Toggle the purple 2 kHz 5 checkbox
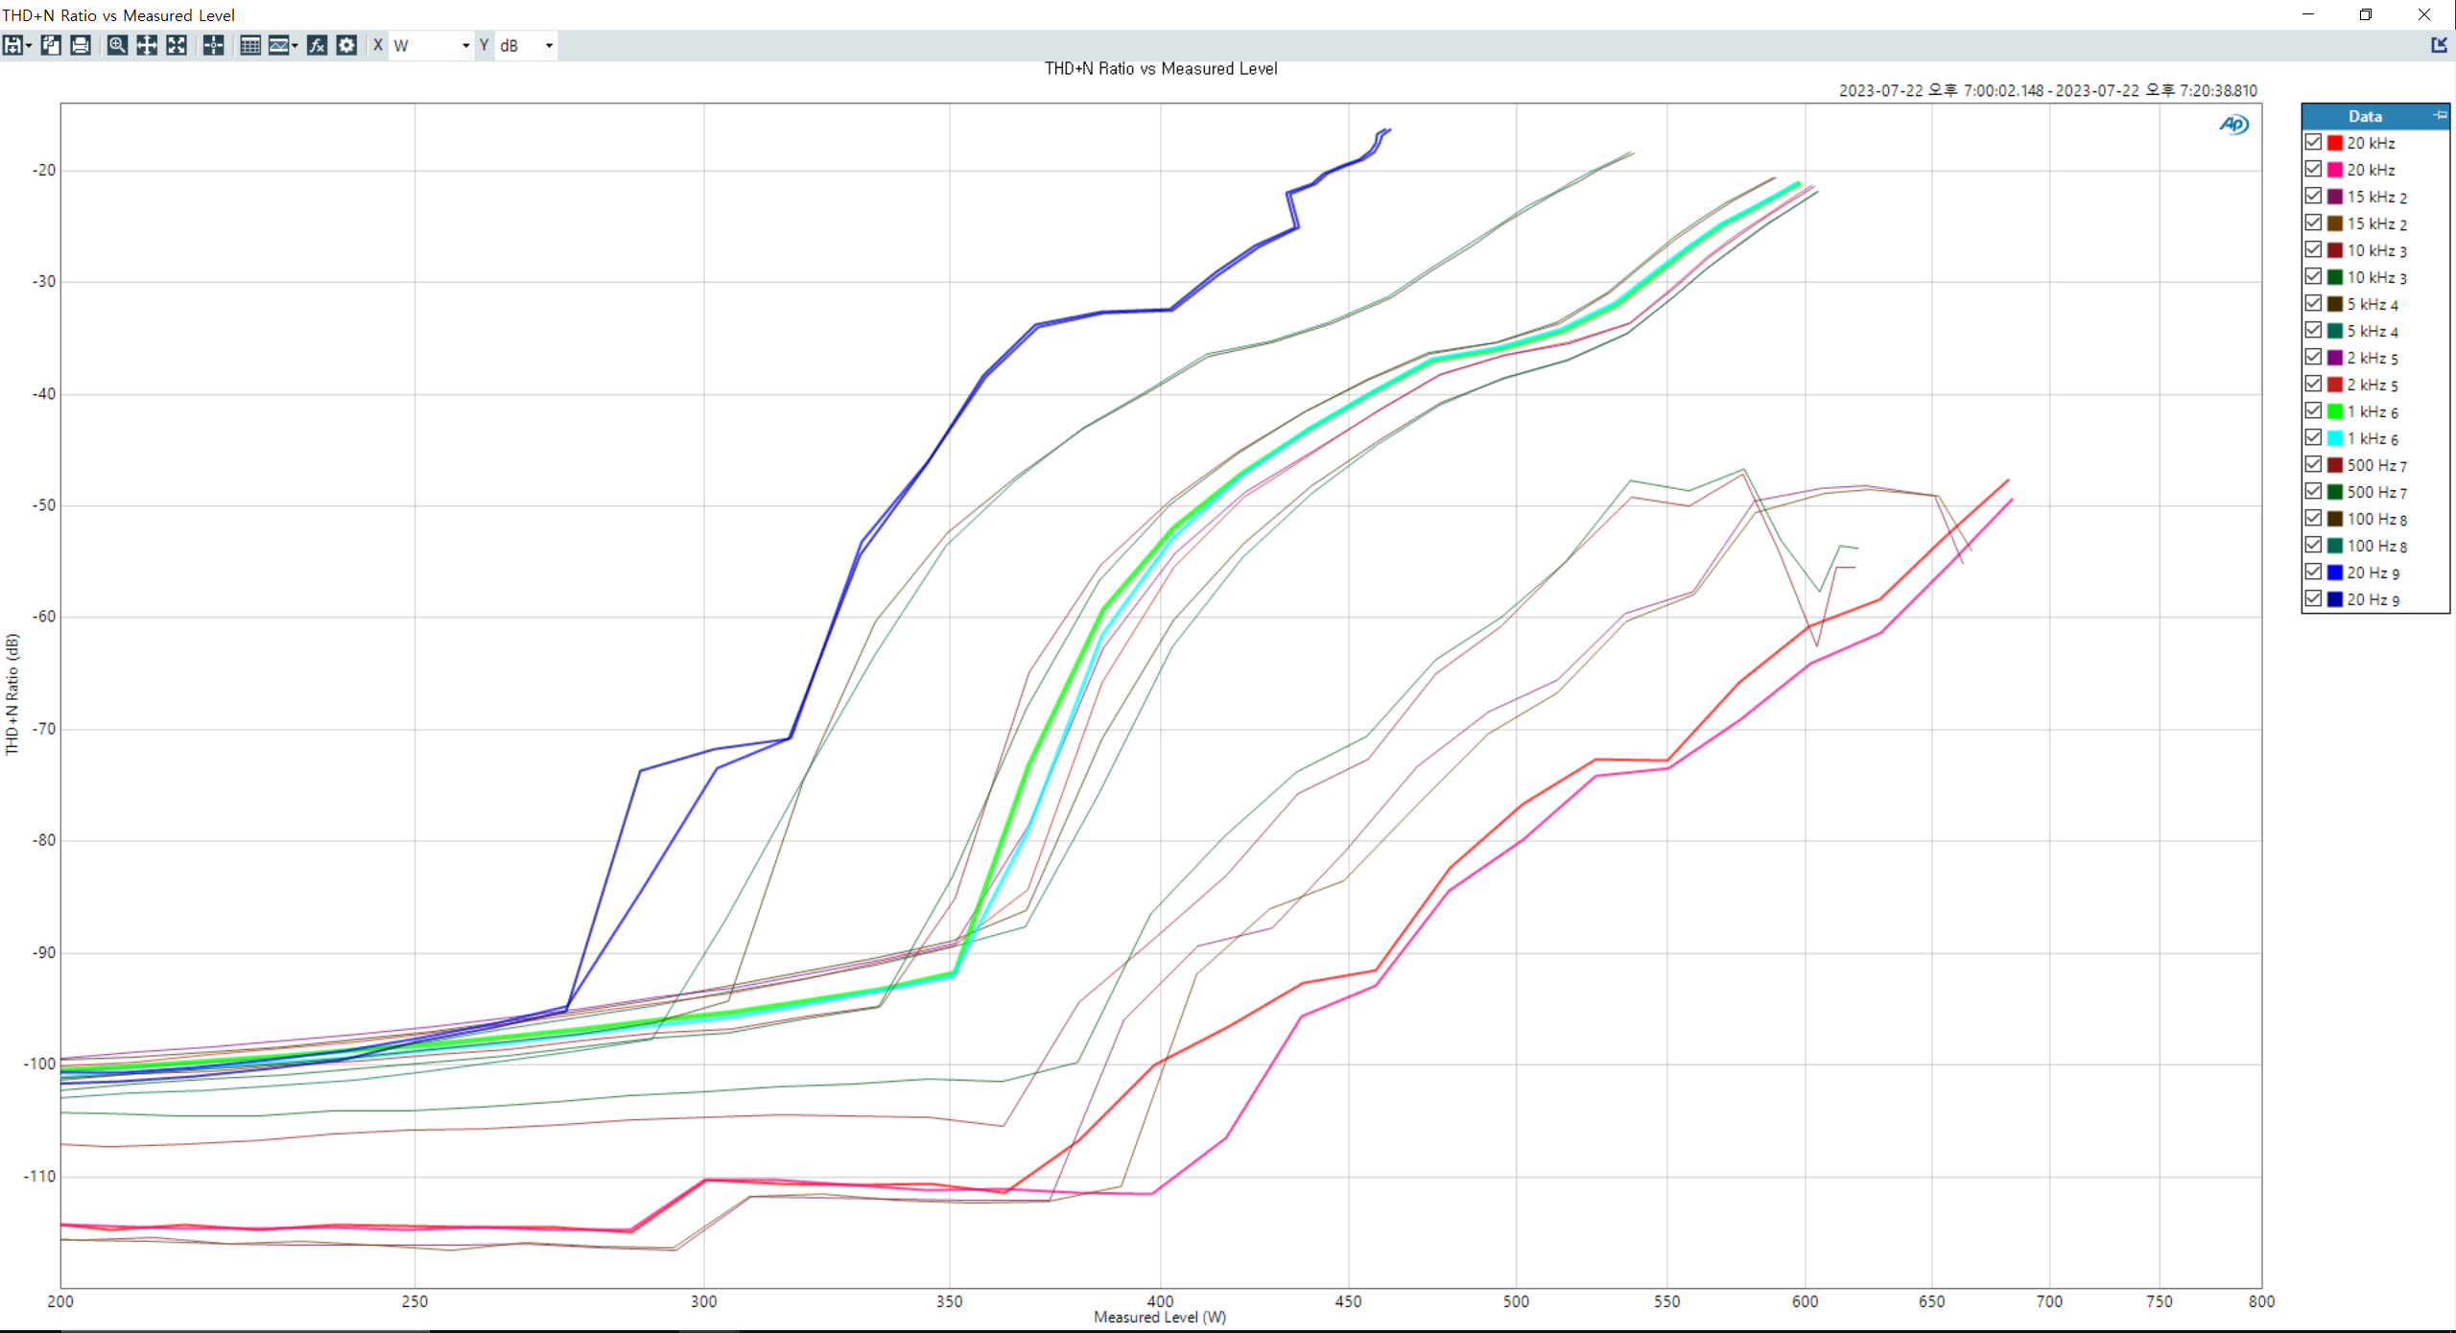 [2314, 357]
